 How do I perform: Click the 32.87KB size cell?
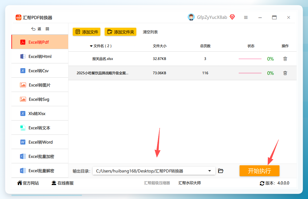(x=159, y=59)
